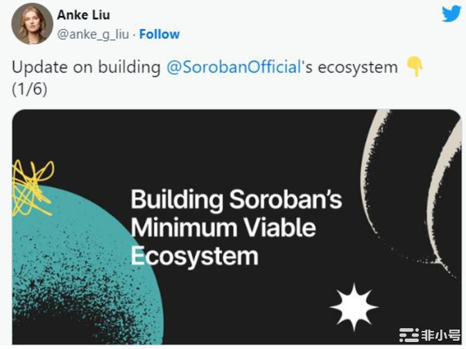The height and width of the screenshot is (349, 466).
Task: Click "Building Soroban's" headline line in image
Action: point(236,199)
